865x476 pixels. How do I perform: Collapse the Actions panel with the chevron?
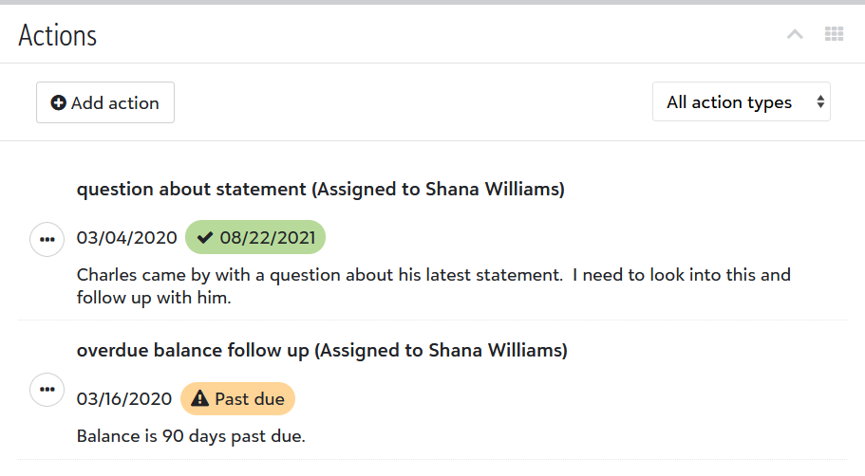tap(796, 35)
